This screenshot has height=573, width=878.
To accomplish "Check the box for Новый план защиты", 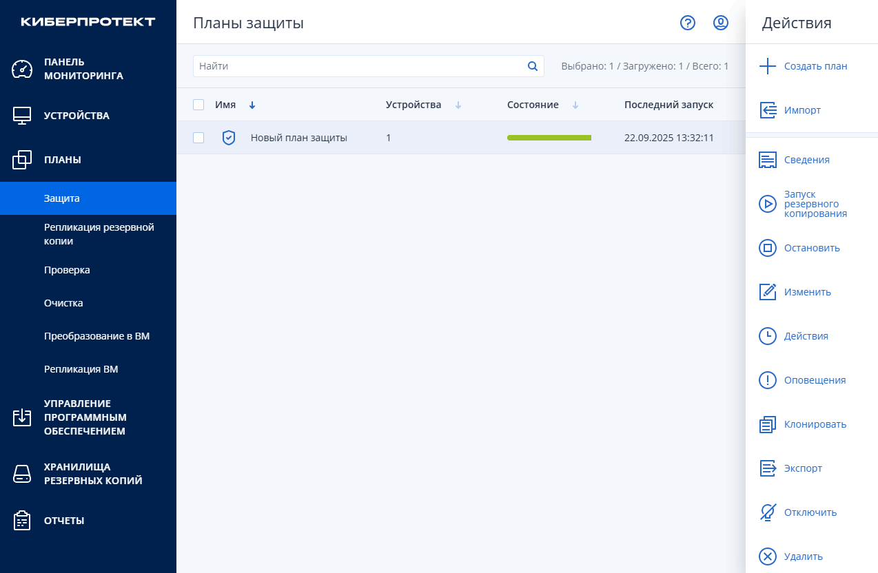I will pyautogui.click(x=198, y=138).
